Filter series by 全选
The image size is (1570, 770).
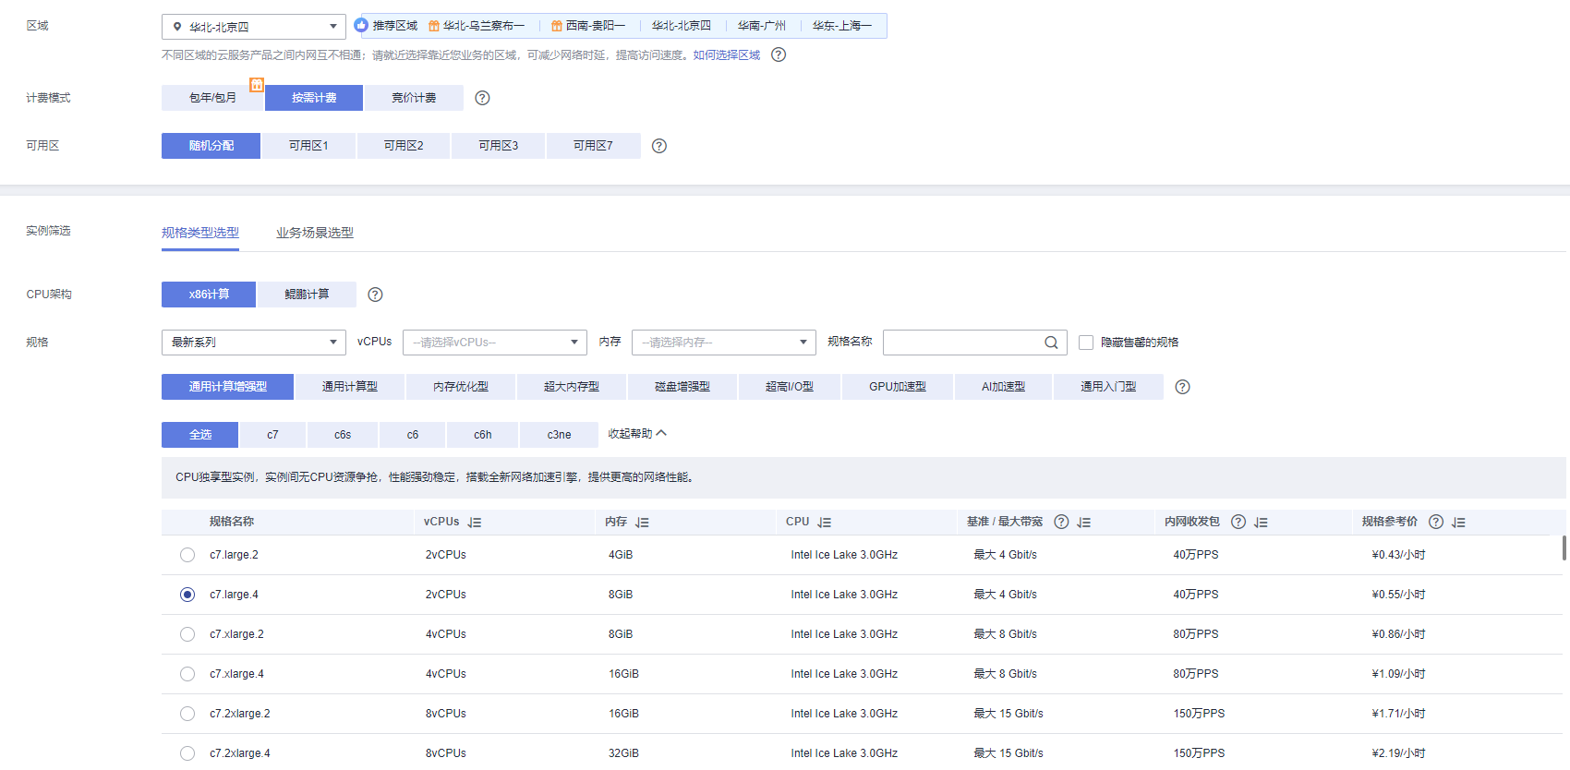click(199, 435)
